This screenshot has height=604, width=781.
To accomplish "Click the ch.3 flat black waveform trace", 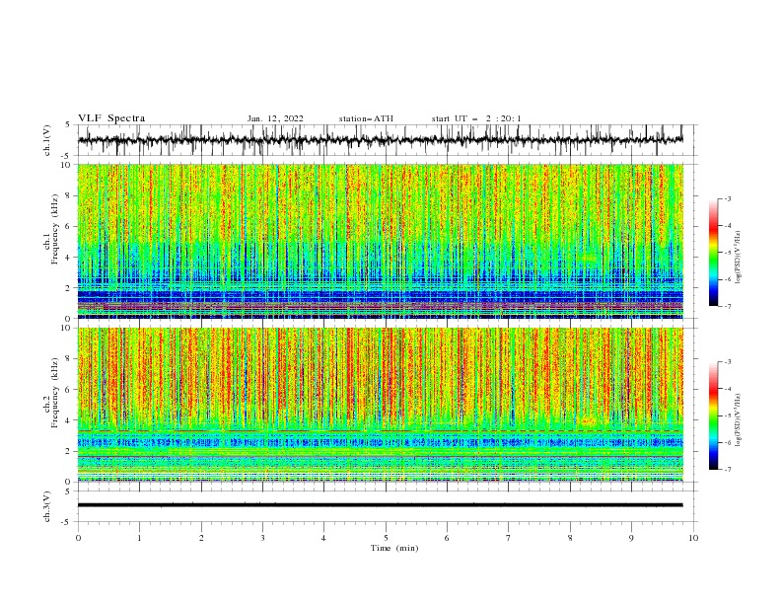I will tap(381, 505).
